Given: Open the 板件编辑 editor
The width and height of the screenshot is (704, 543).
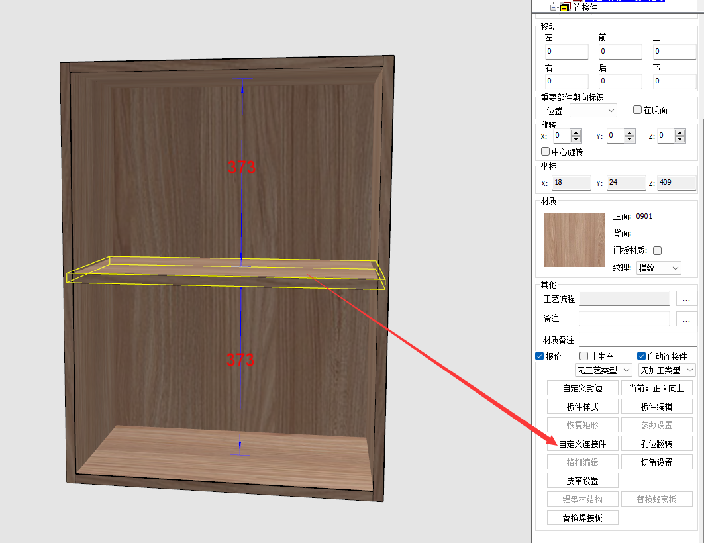Looking at the screenshot, I should 657,407.
